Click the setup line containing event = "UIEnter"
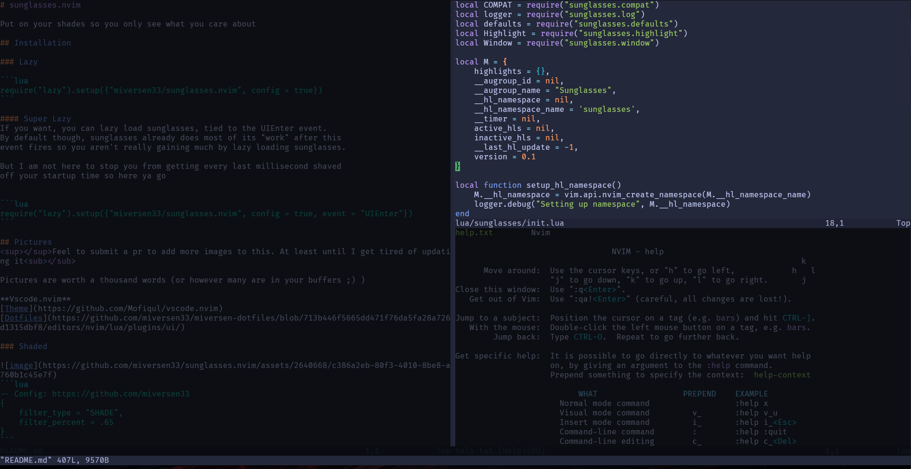The image size is (911, 469). pyautogui.click(x=206, y=213)
